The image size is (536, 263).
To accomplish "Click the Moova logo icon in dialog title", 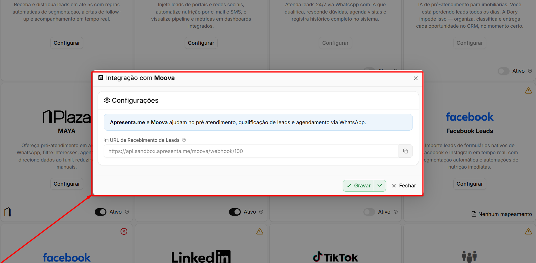I will pyautogui.click(x=101, y=78).
